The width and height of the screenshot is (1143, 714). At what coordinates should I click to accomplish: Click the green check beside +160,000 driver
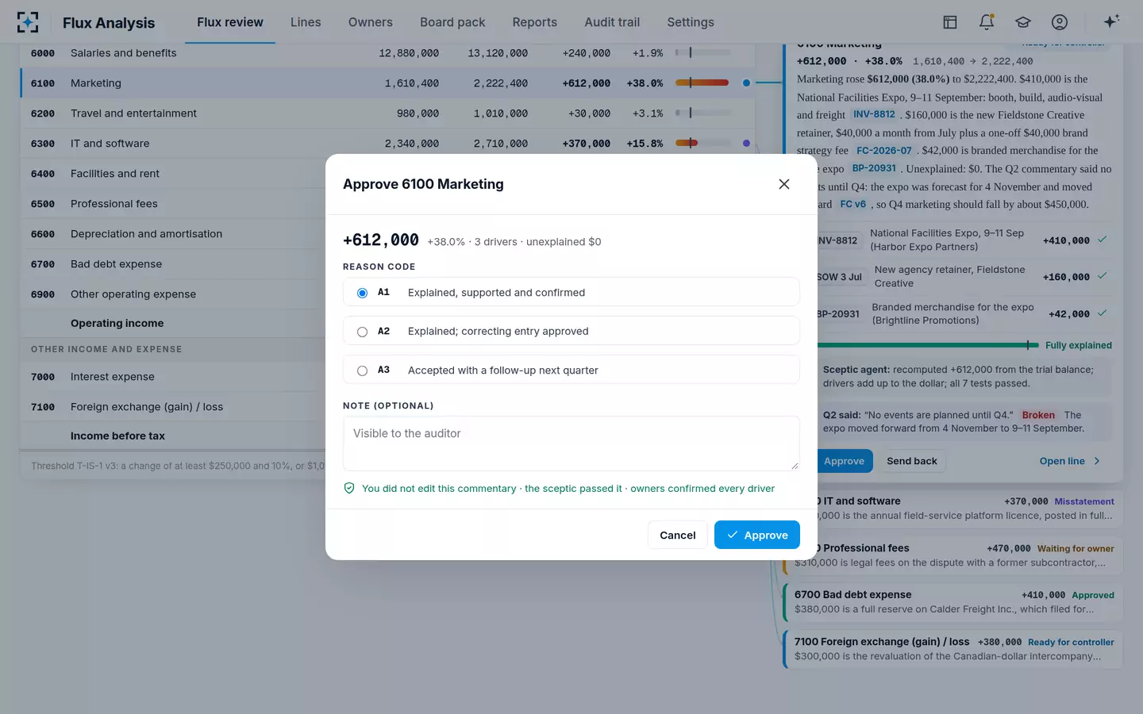pos(1102,276)
